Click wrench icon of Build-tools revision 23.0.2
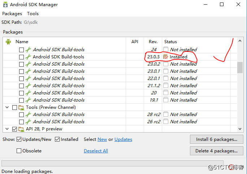This screenshot has height=174, width=247. [28, 64]
